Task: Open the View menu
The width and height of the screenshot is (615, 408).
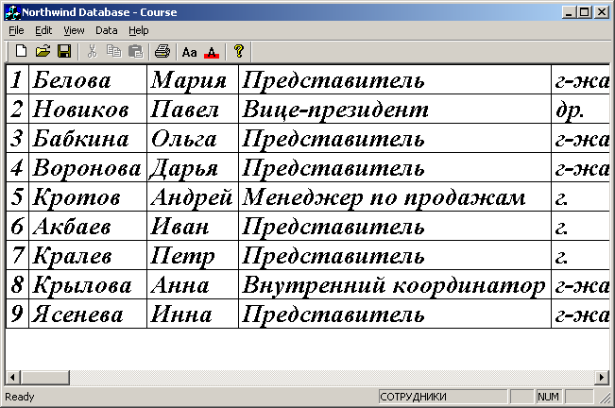Action: coord(74,30)
